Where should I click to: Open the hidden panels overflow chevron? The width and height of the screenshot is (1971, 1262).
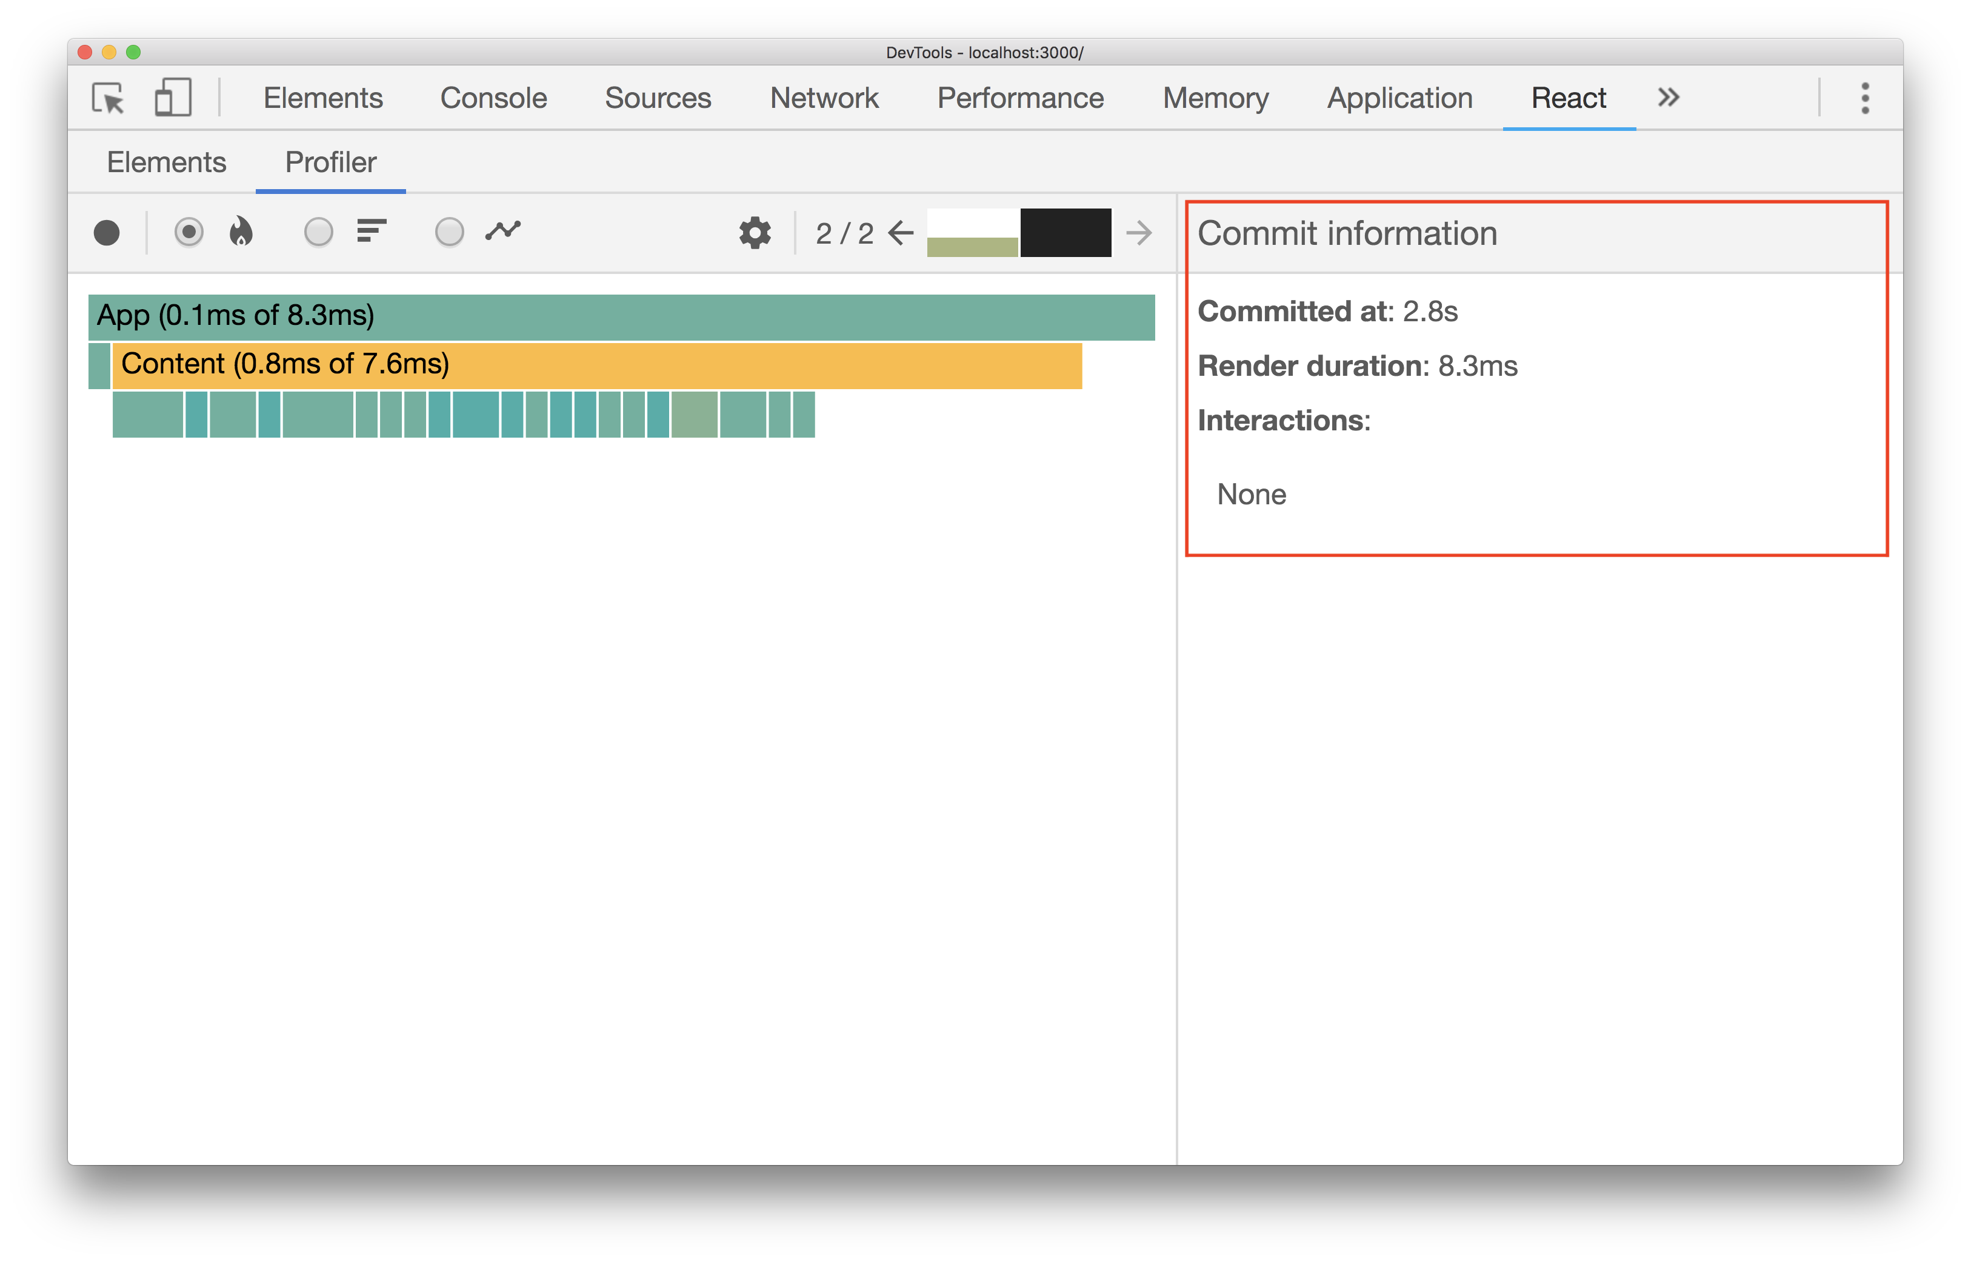click(x=1667, y=98)
